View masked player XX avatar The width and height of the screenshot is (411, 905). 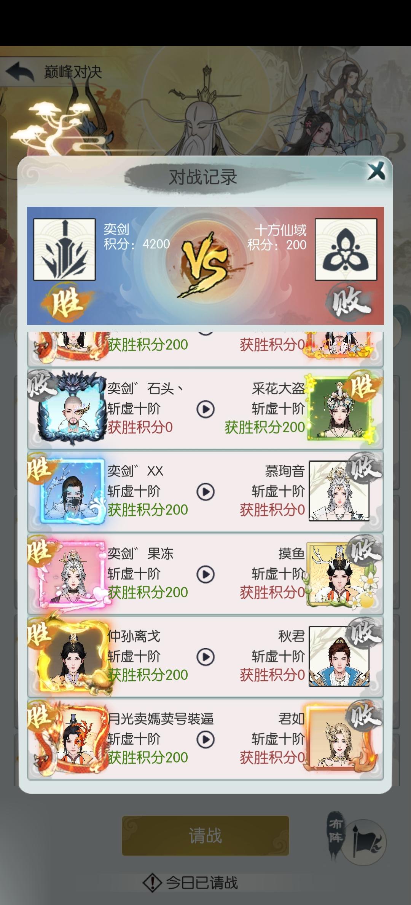click(x=72, y=491)
